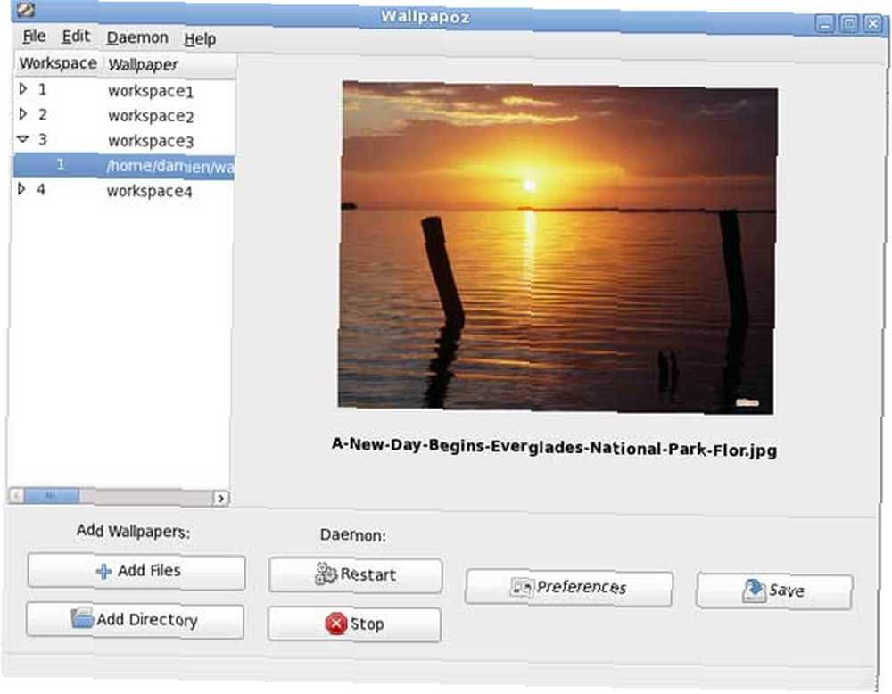Click the Workspace column header
Image resolution: width=892 pixels, height=694 pixels.
pyautogui.click(x=58, y=63)
